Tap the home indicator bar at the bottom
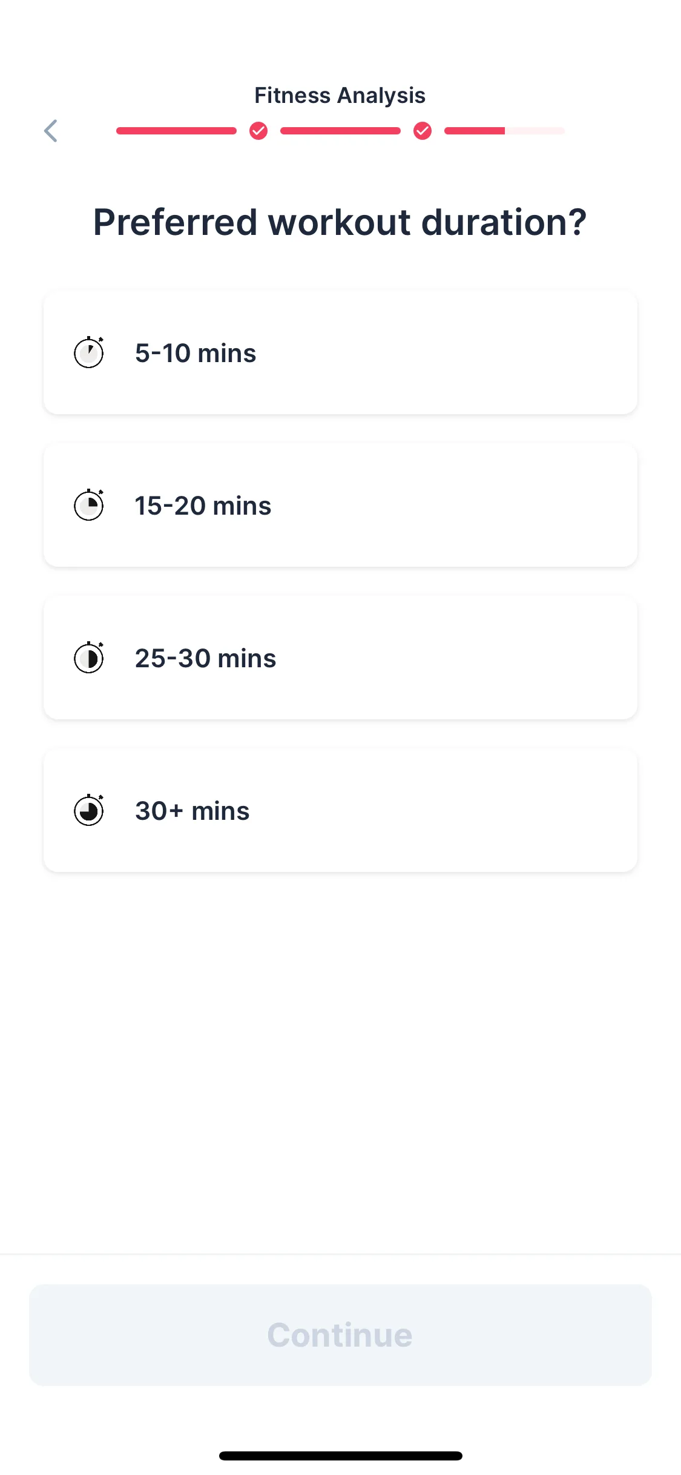The height and width of the screenshot is (1475, 681). coord(340,1456)
